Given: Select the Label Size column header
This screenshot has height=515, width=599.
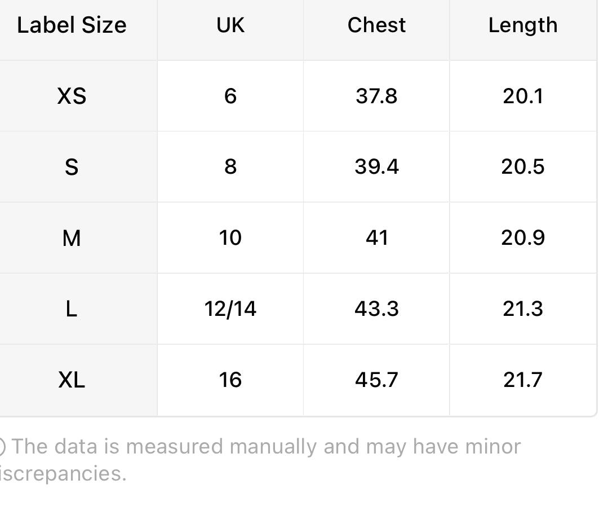Looking at the screenshot, I should click(x=72, y=25).
